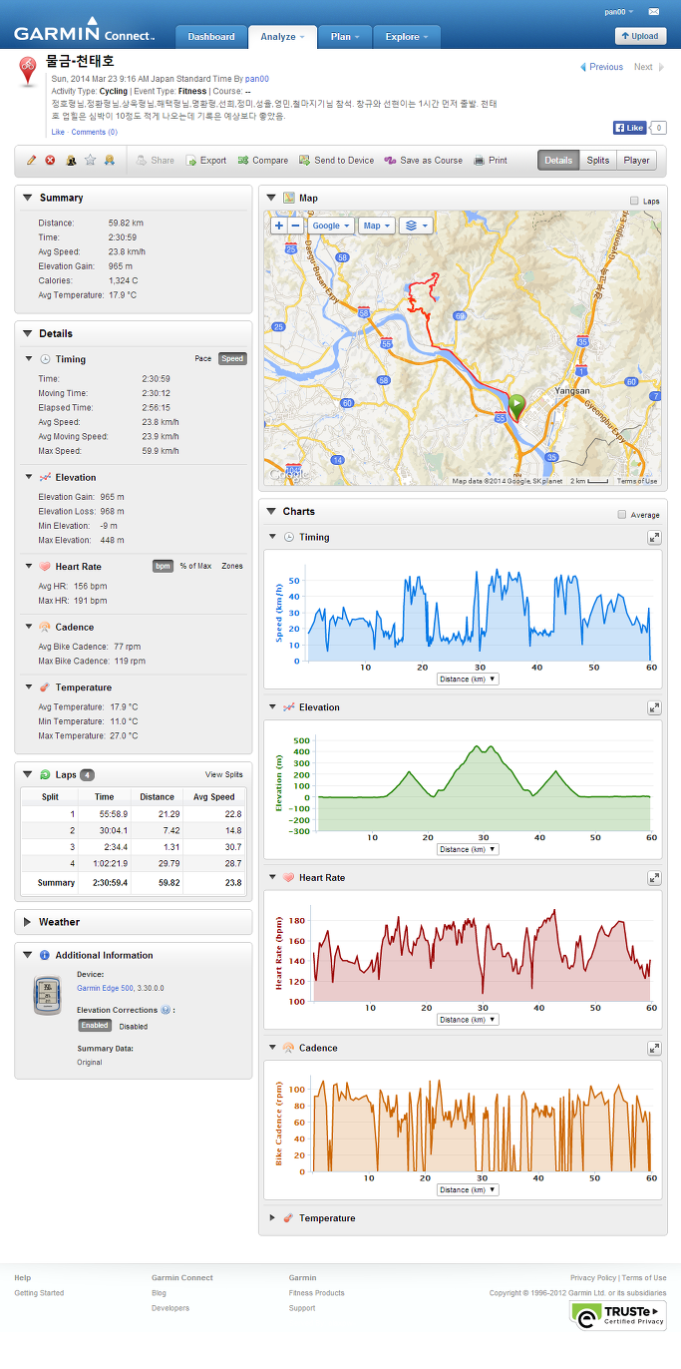Collapse the Laps panel
Image resolution: width=681 pixels, height=1369 pixels.
click(x=27, y=774)
